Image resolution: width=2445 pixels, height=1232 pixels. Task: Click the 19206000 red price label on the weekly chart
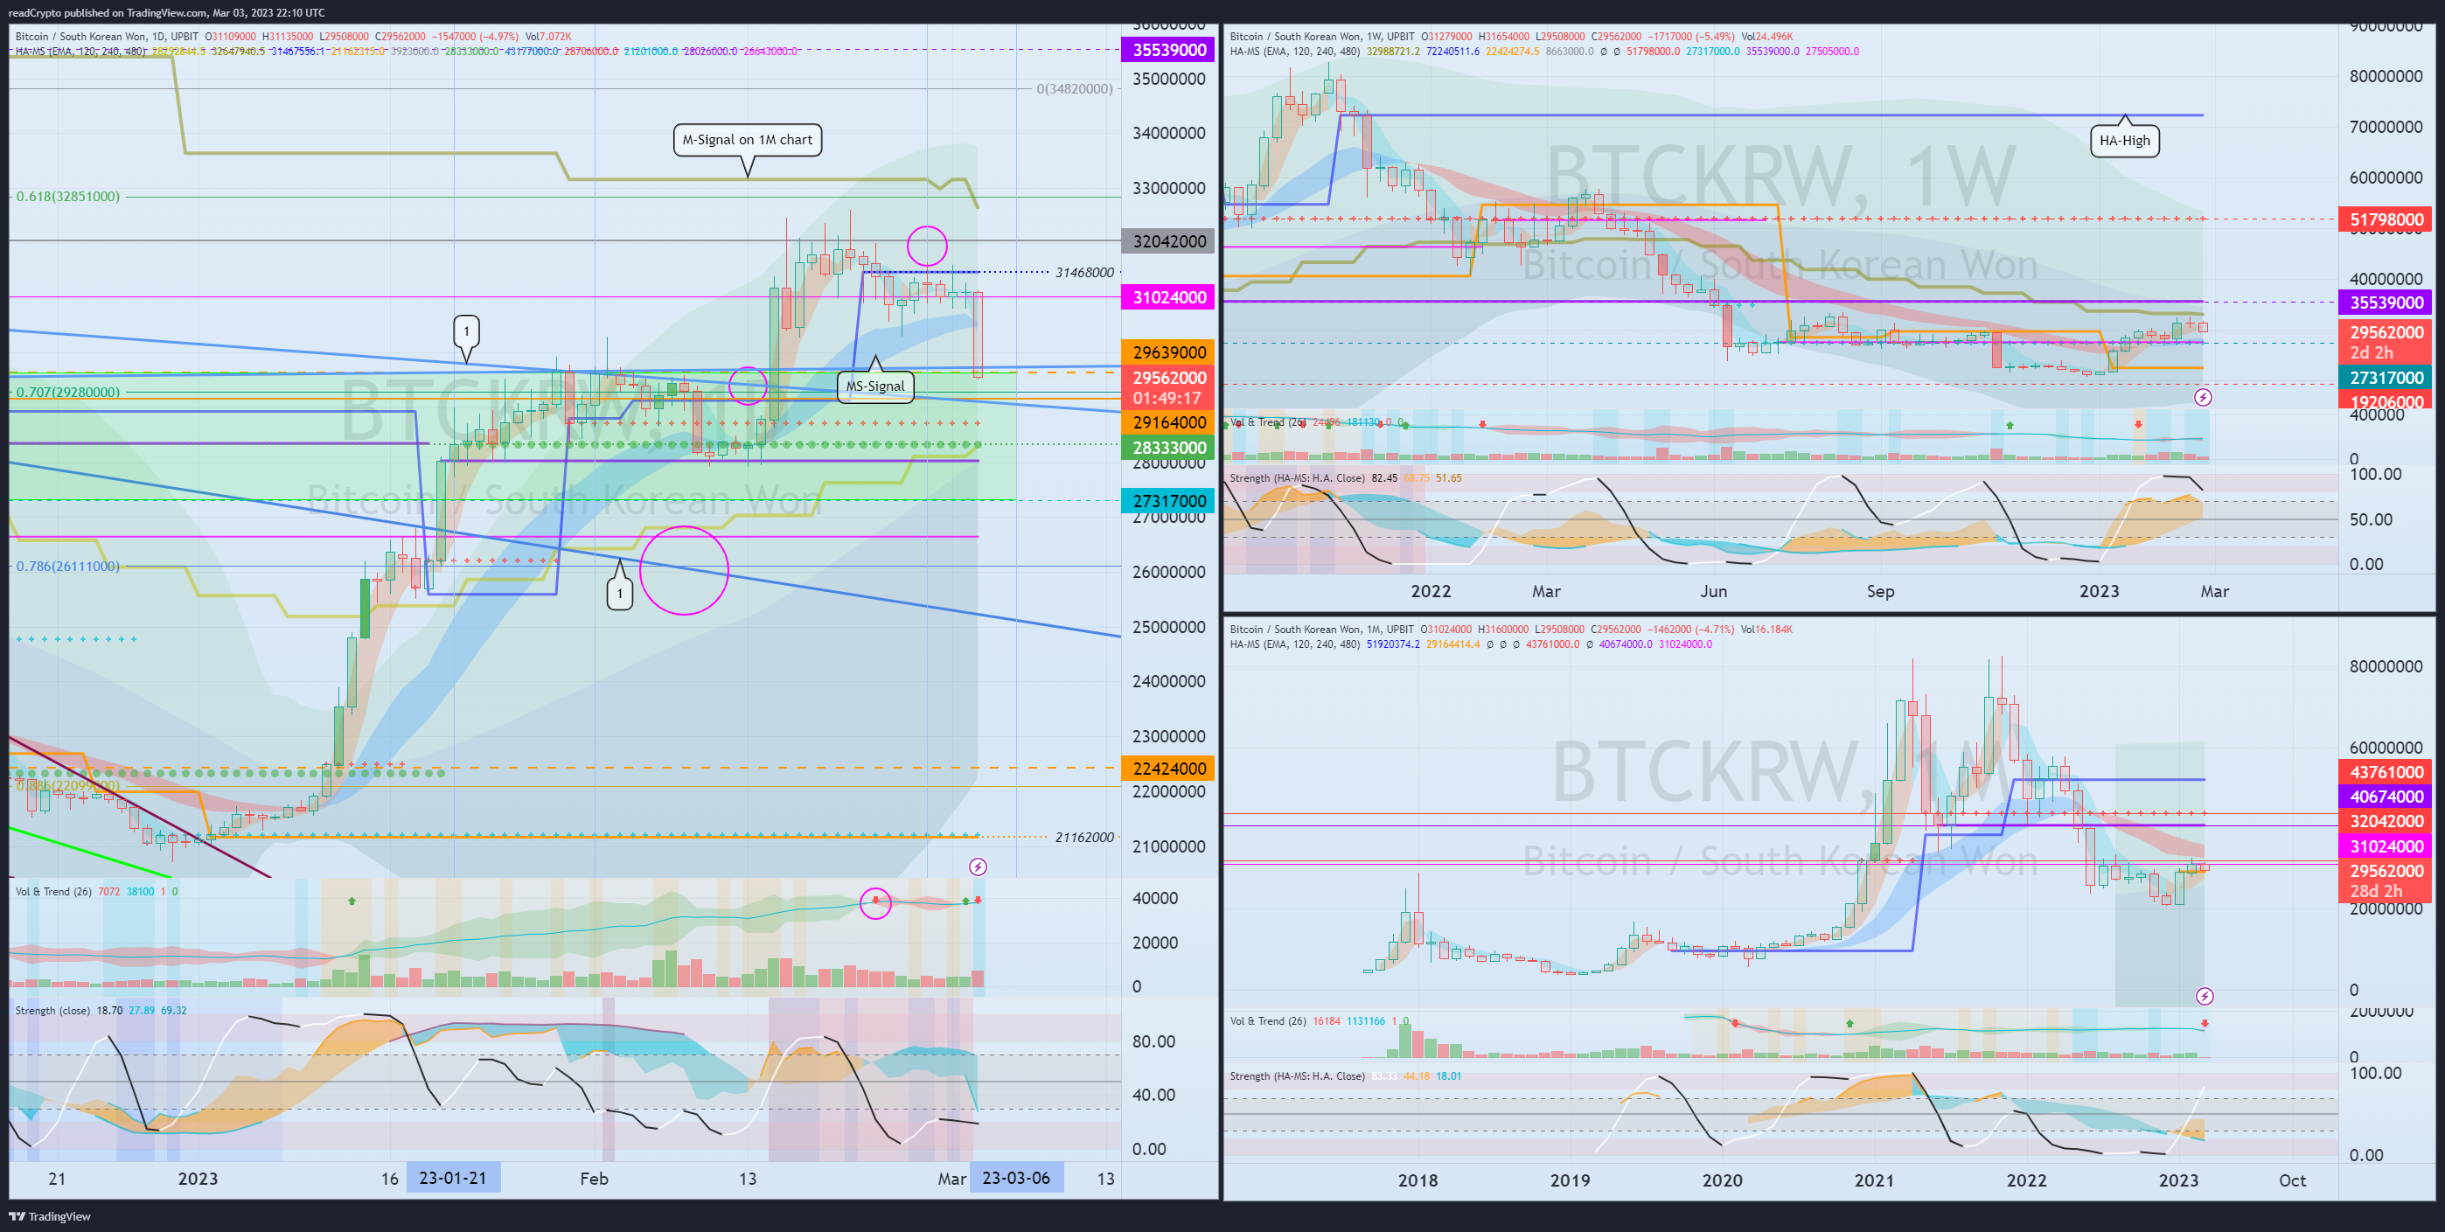tap(2386, 401)
